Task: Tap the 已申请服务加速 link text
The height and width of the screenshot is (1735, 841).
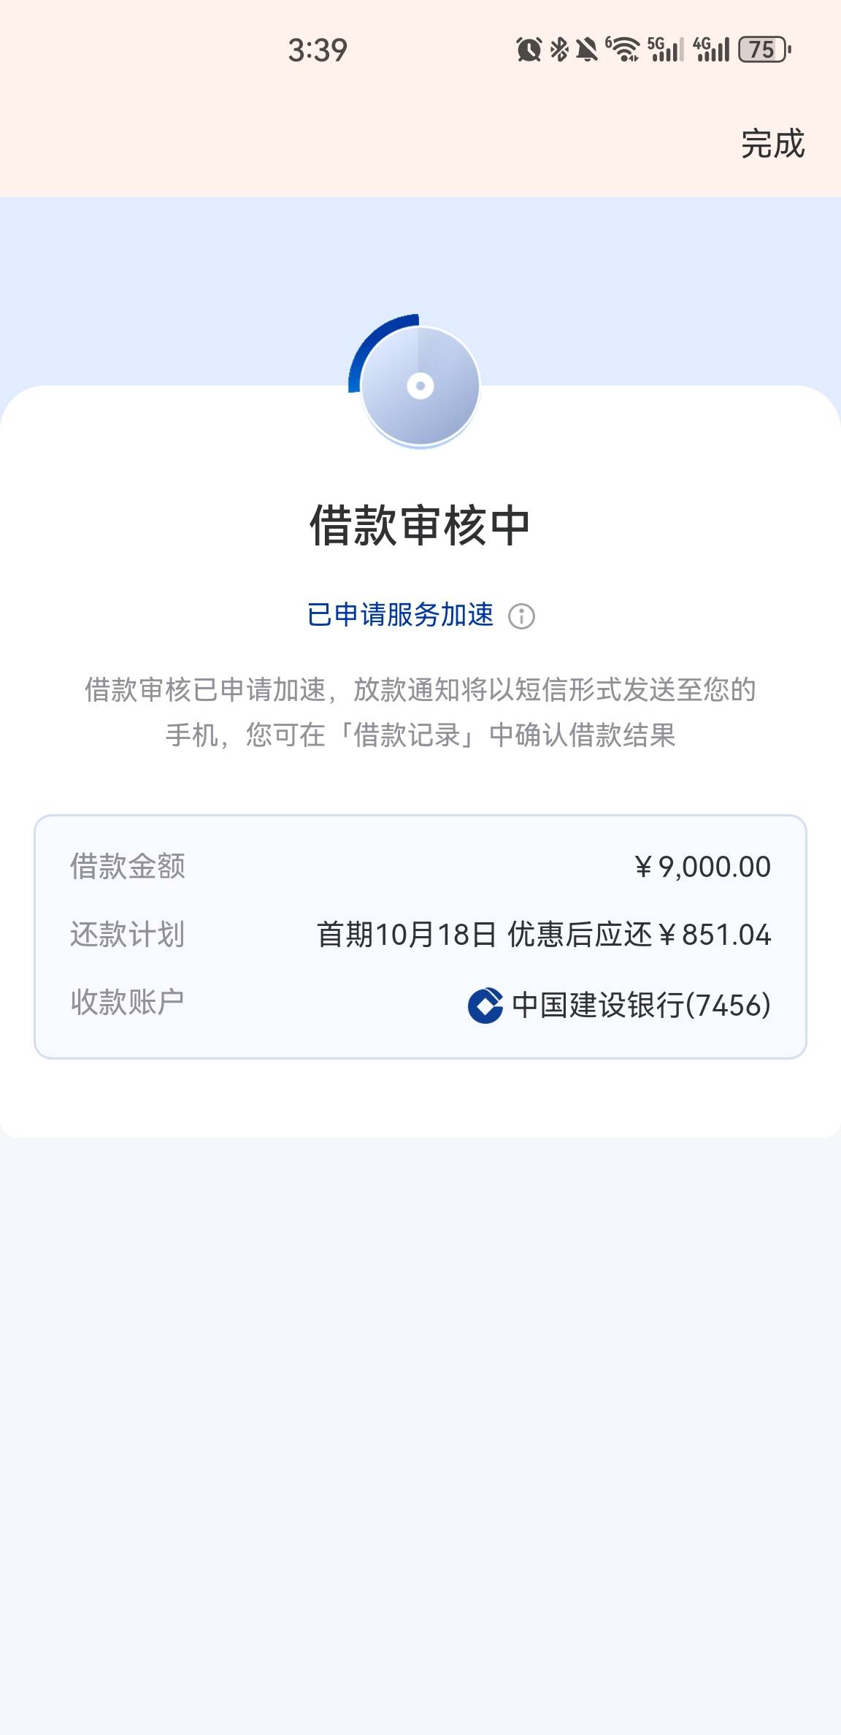Action: coord(400,615)
